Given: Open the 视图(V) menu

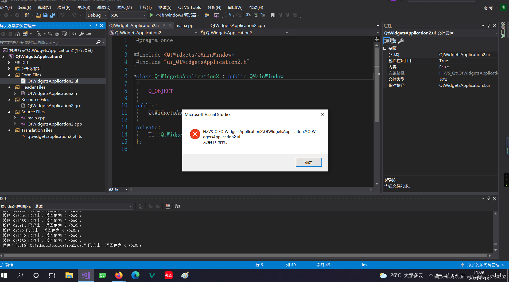Looking at the screenshot, I should coord(44,7).
